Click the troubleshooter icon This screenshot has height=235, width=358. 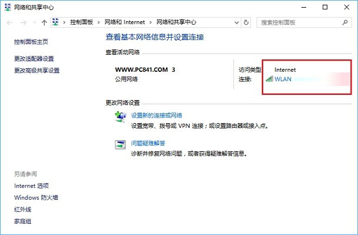pos(120,145)
